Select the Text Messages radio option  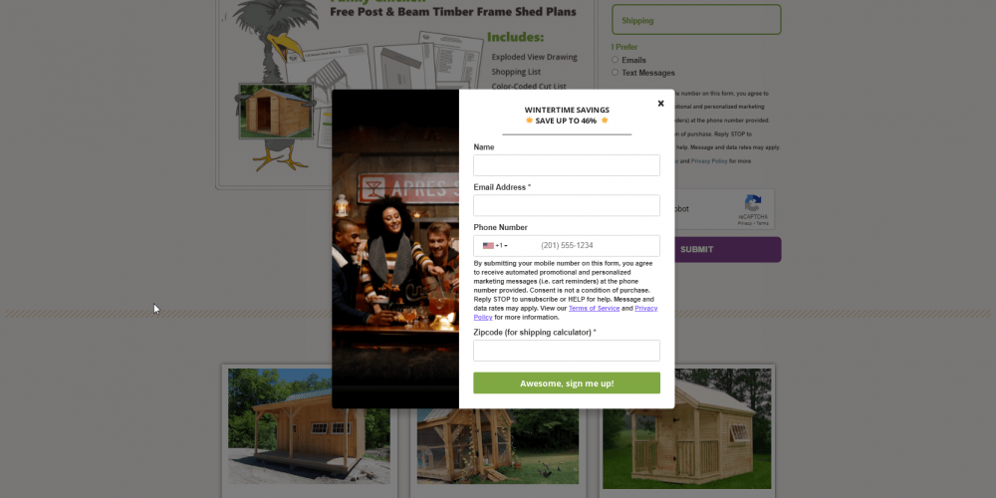coord(615,73)
